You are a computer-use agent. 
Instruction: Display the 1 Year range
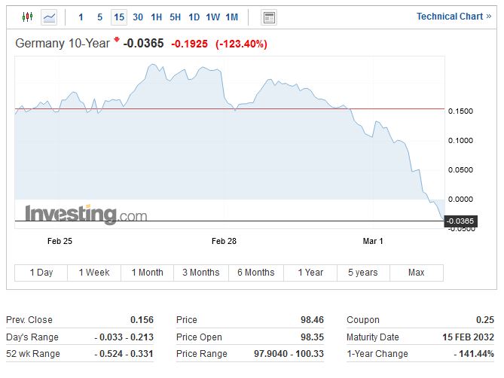point(310,273)
